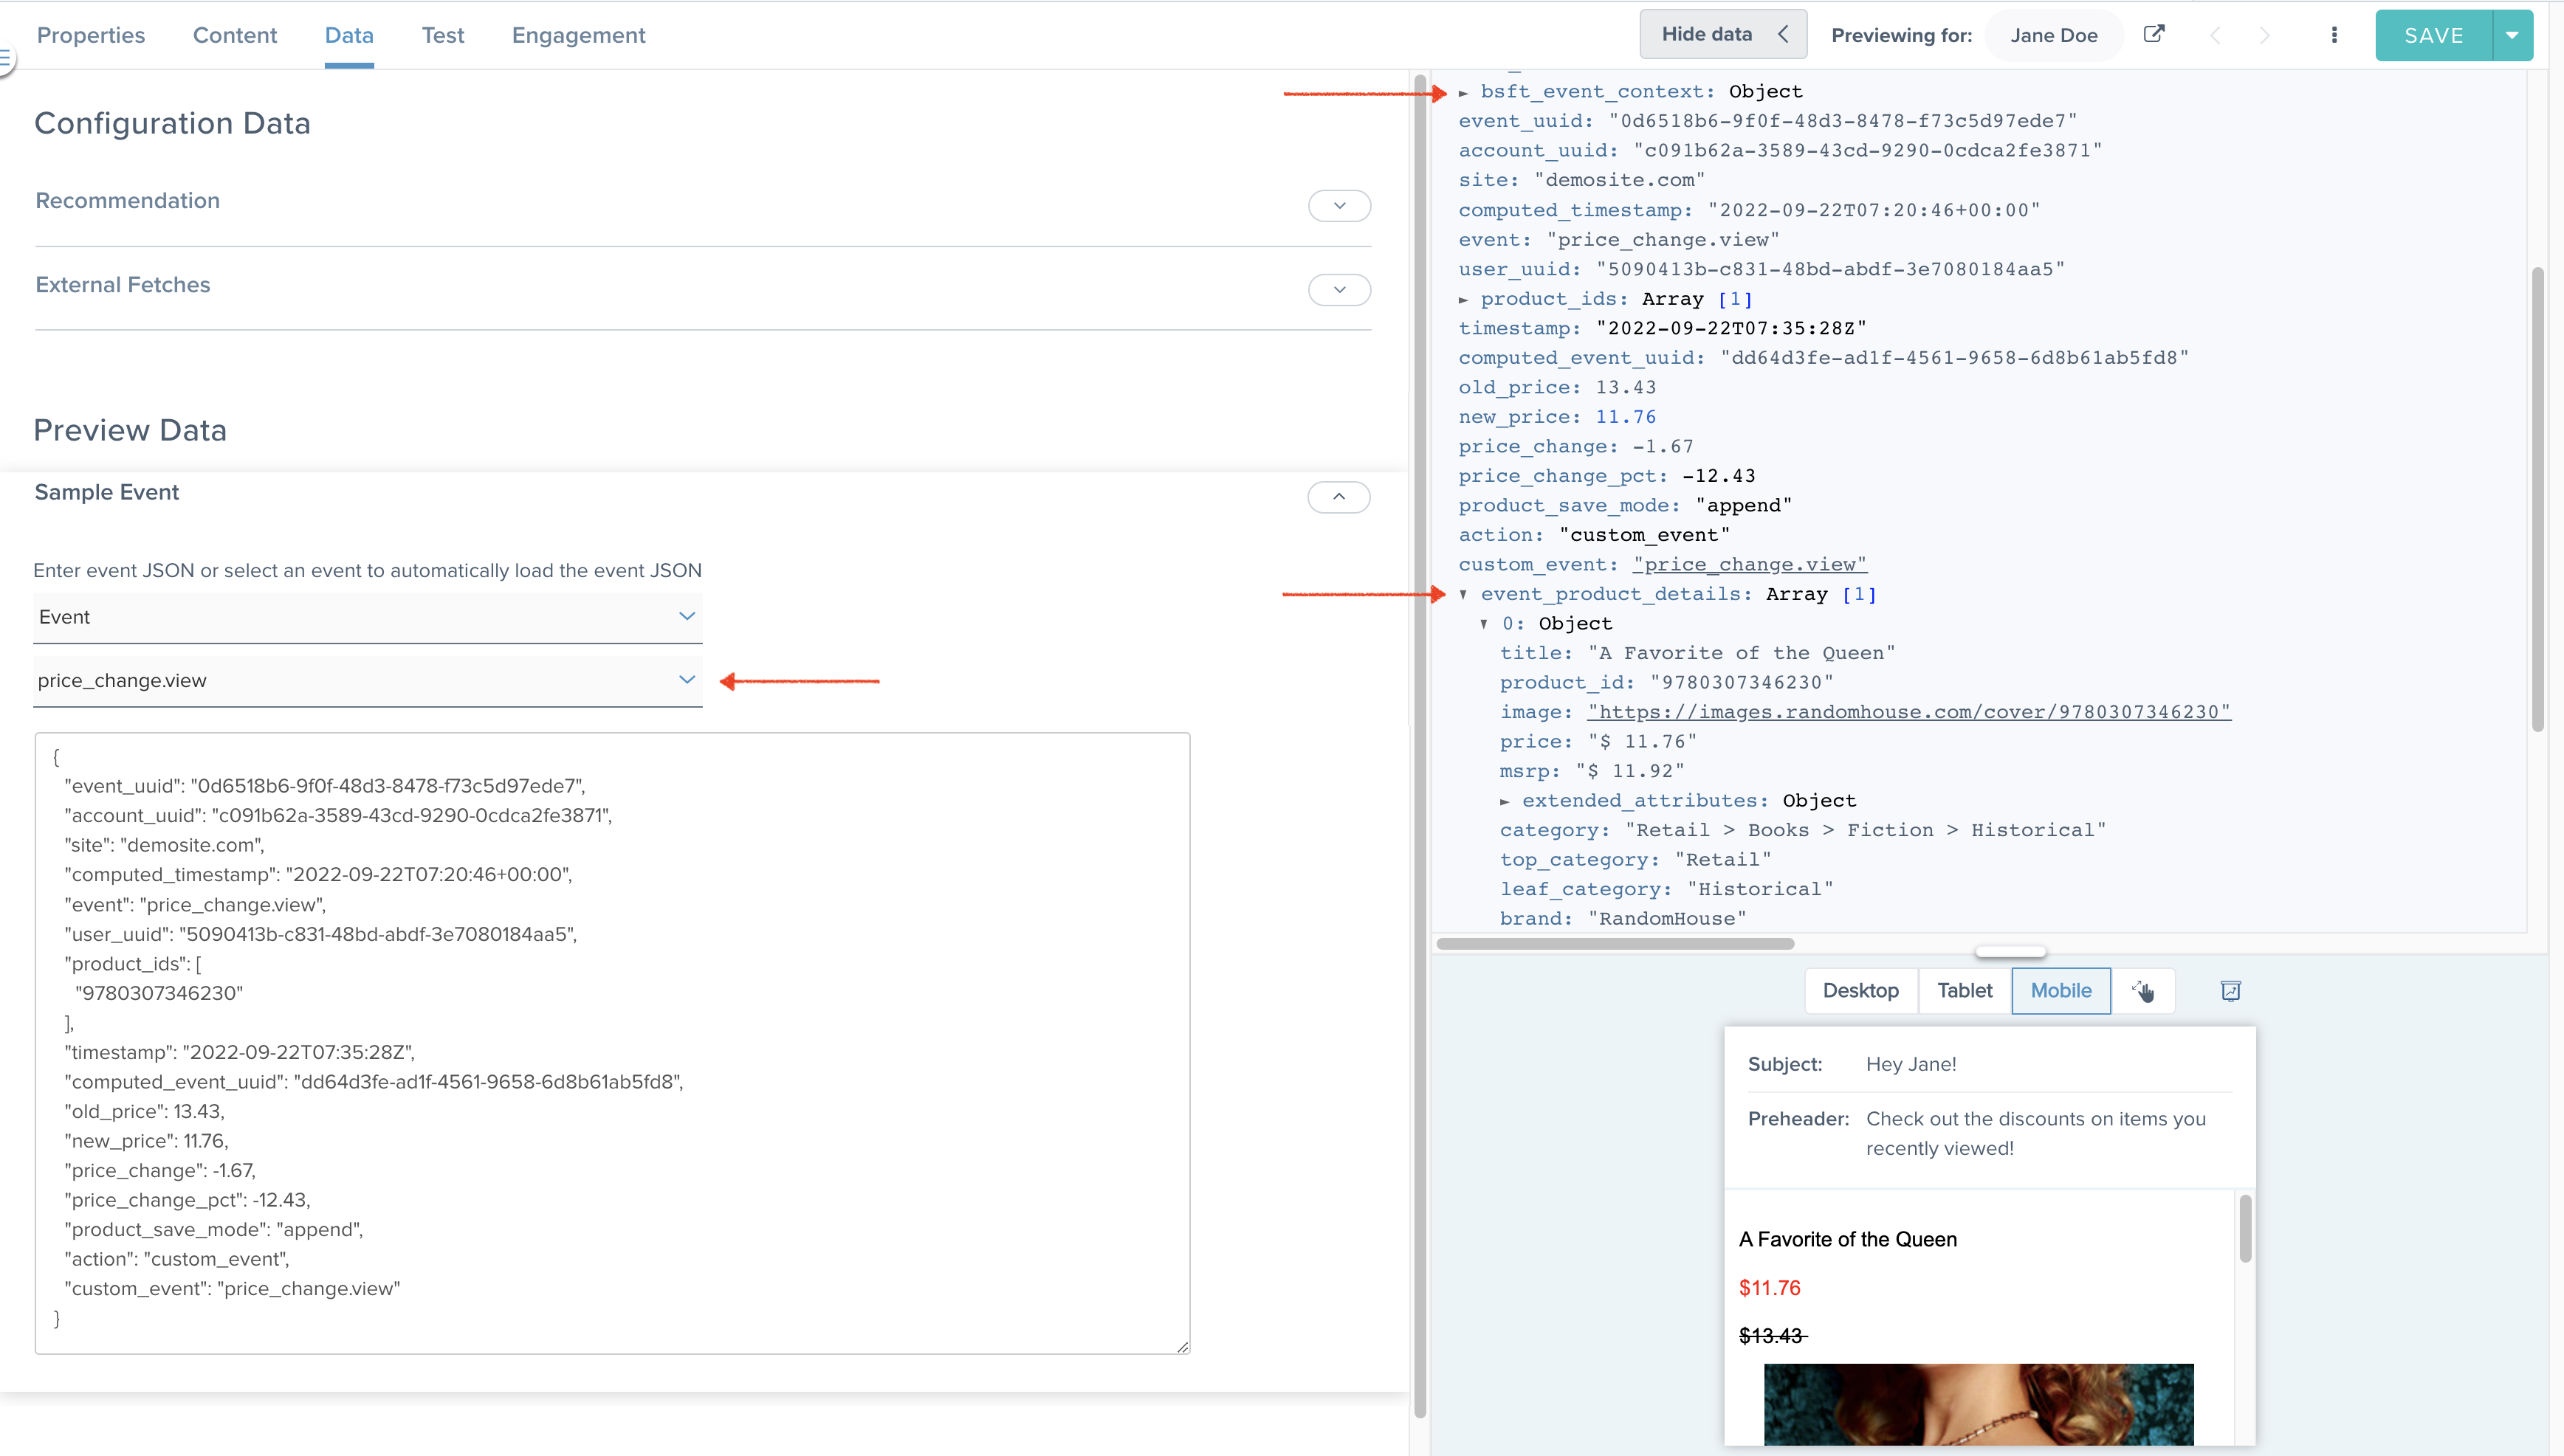Click the custom_event price_change.view link value
The width and height of the screenshot is (2564, 1456).
click(x=1750, y=564)
